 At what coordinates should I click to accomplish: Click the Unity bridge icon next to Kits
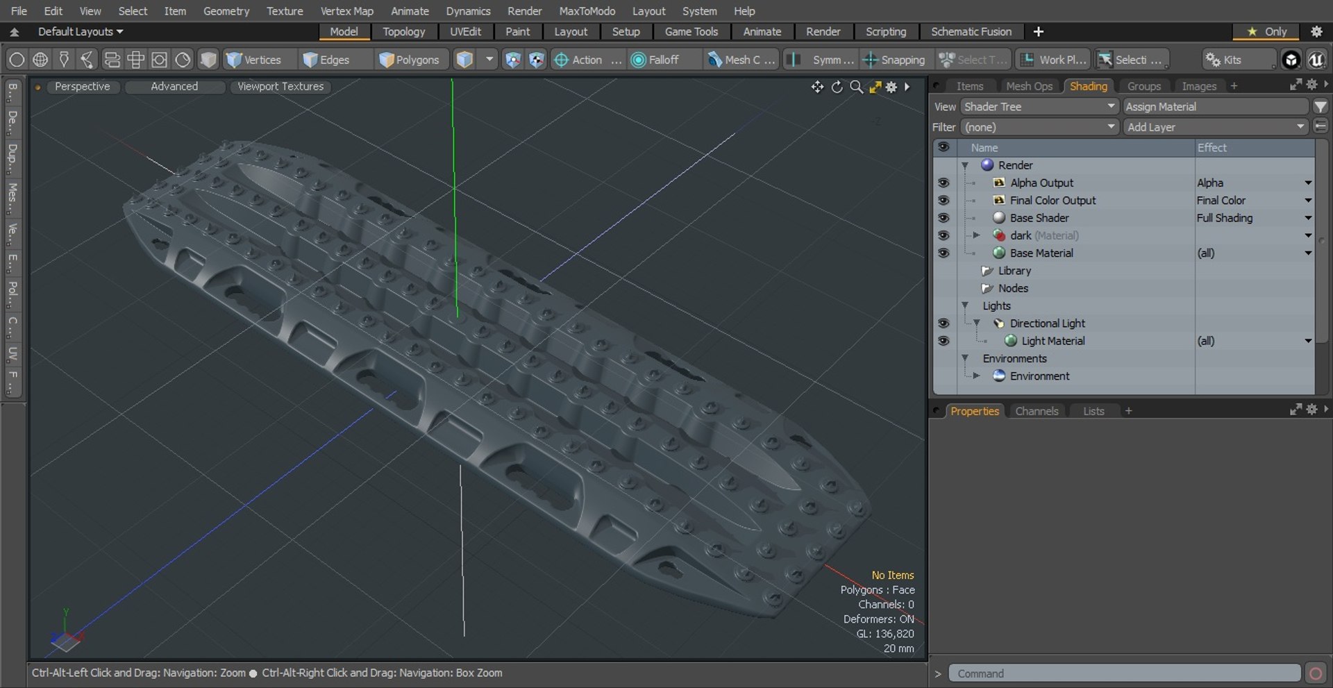[x=1291, y=60]
